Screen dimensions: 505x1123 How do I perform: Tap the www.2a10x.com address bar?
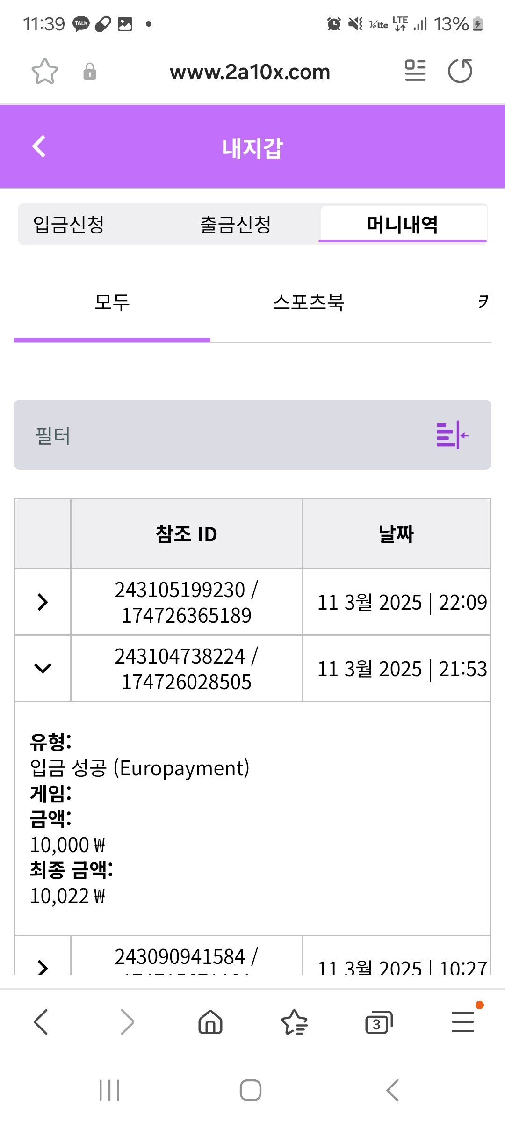pyautogui.click(x=250, y=72)
